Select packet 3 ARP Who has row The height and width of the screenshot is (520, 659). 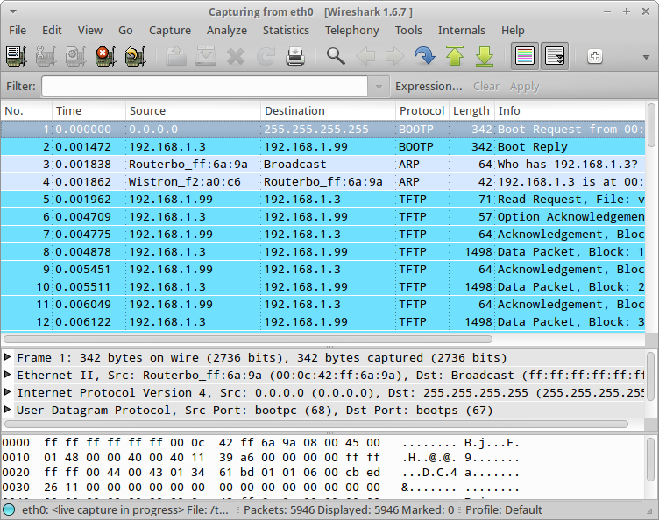(322, 164)
